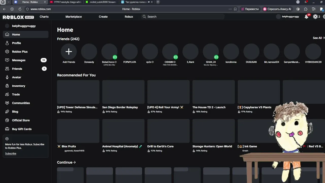Open the Marketplace menu item
325x183 pixels.
(x=74, y=17)
